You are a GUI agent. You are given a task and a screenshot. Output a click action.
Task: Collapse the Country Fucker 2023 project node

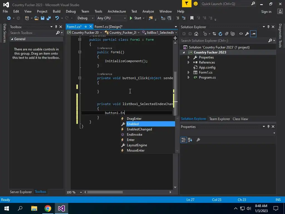point(184,52)
